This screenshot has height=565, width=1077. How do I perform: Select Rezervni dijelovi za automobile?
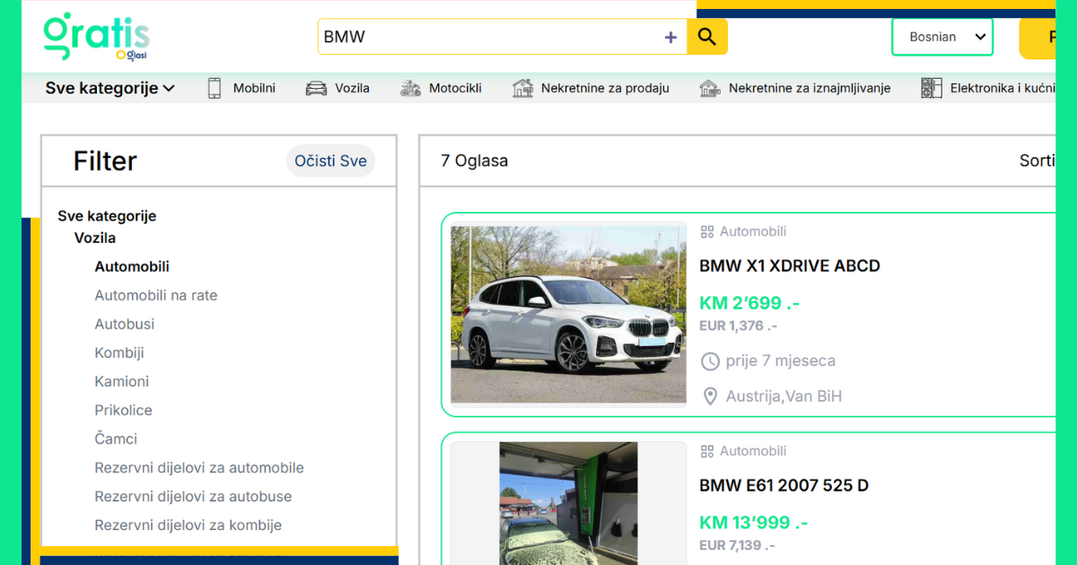click(x=199, y=467)
